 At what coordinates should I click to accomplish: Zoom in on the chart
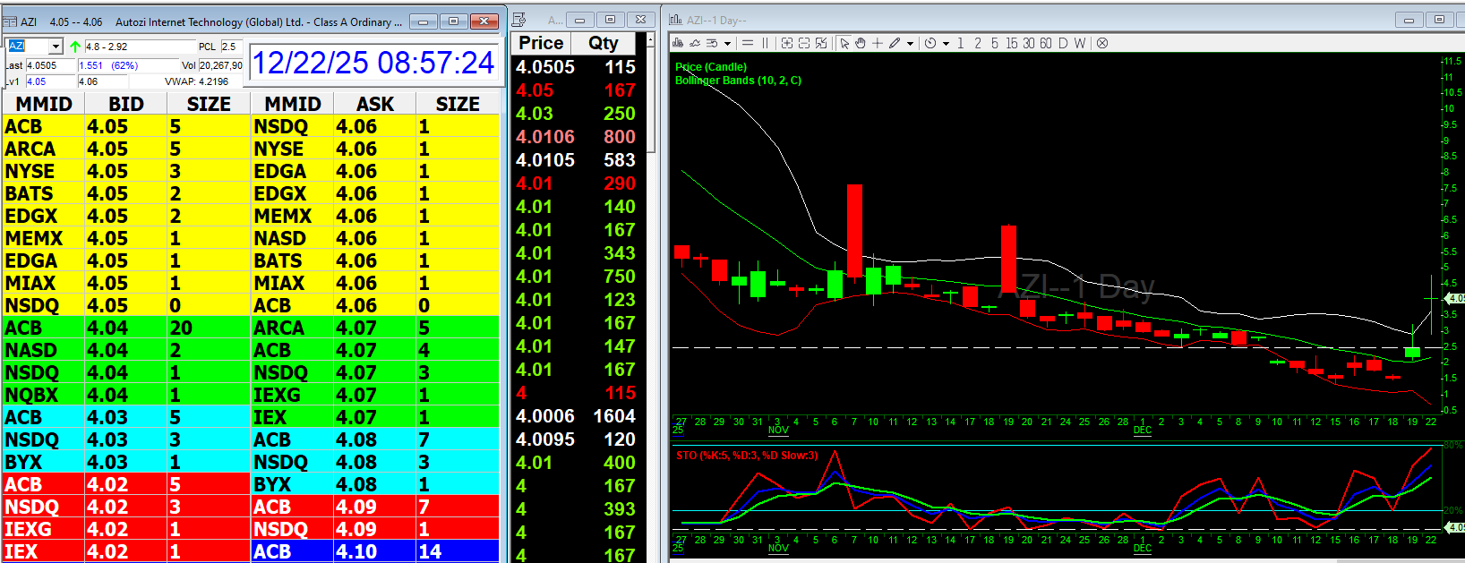787,43
